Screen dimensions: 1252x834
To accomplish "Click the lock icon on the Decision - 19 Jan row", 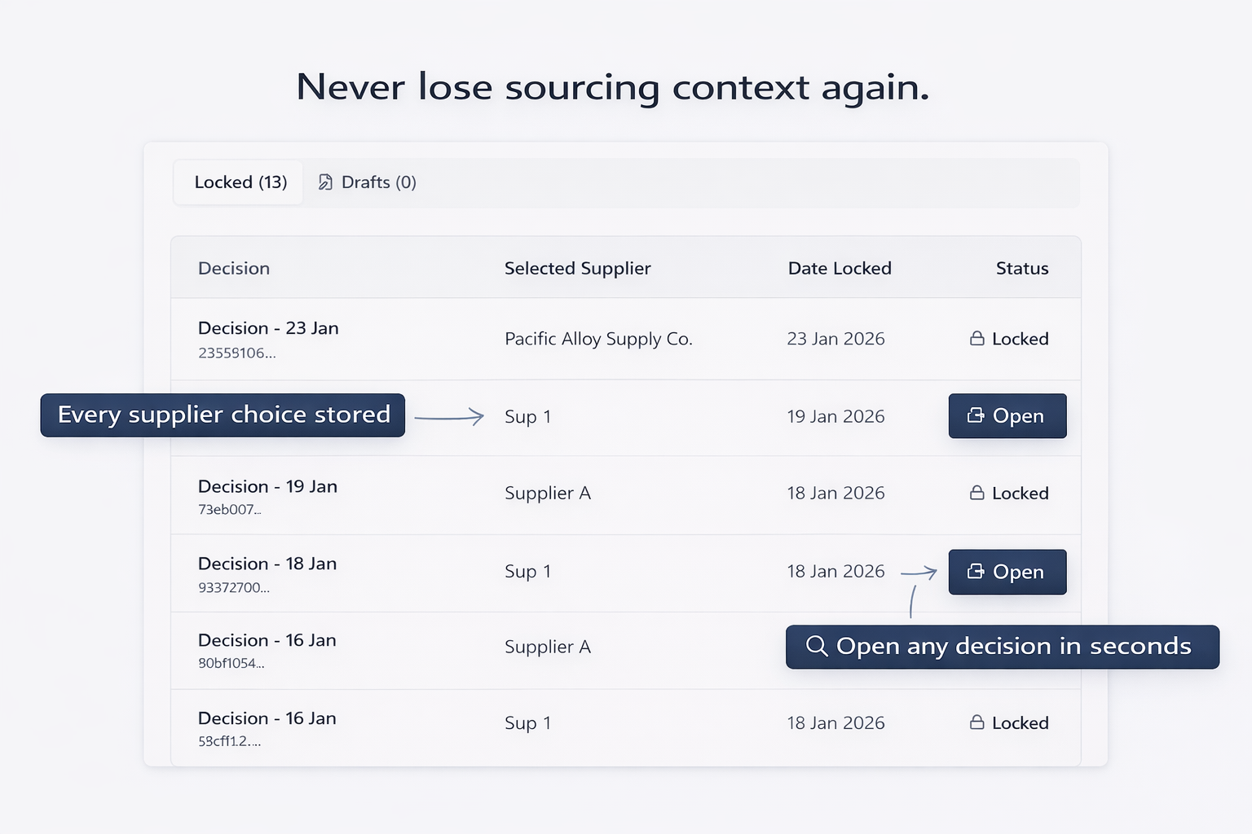I will pos(976,494).
